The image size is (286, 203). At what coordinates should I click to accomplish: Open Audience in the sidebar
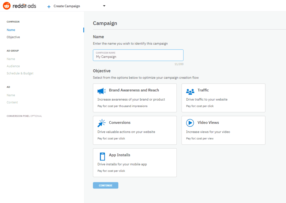tap(13, 66)
